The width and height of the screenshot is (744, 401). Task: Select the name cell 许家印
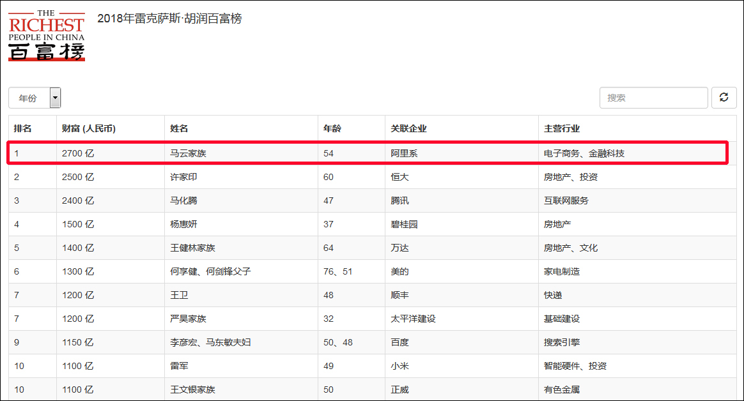pyautogui.click(x=183, y=177)
